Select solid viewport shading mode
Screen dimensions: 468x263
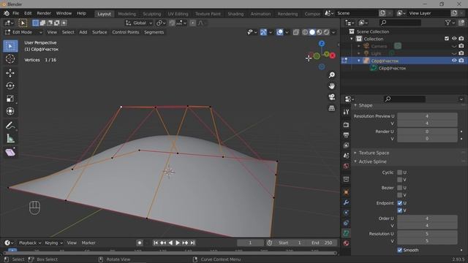pyautogui.click(x=312, y=32)
